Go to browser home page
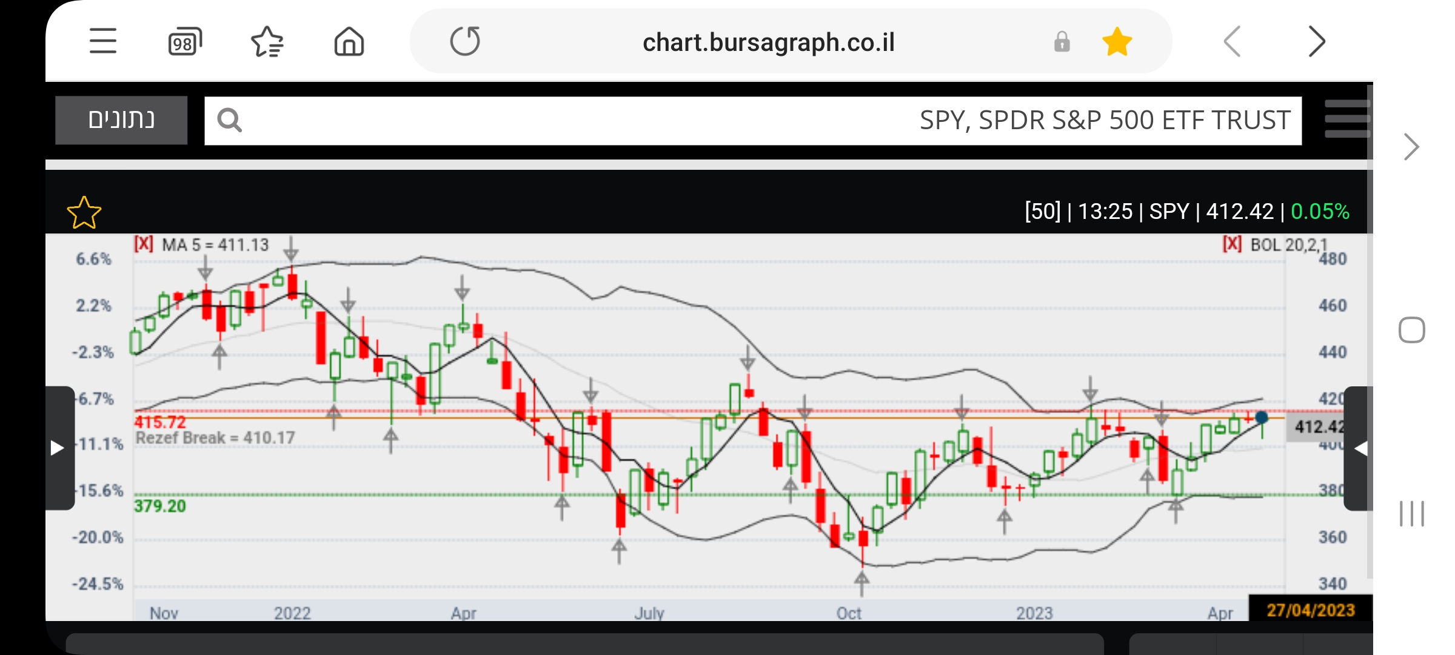This screenshot has width=1455, height=655. [349, 41]
